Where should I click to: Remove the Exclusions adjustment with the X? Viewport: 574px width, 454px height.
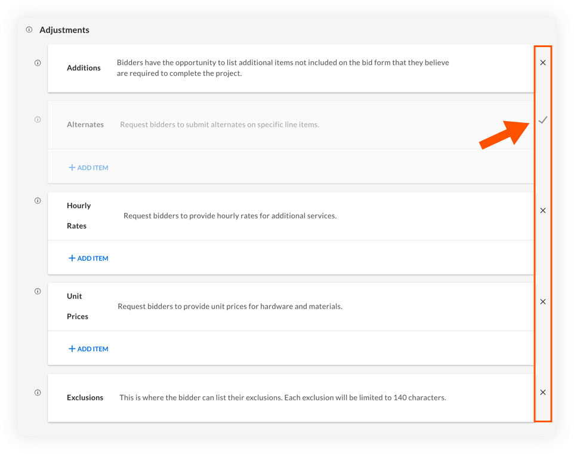click(x=542, y=392)
